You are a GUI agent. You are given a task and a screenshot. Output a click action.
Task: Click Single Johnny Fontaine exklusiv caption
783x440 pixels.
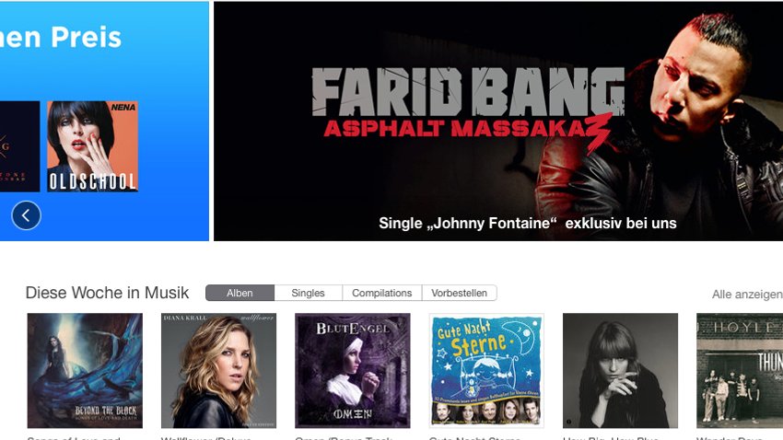pos(527,223)
